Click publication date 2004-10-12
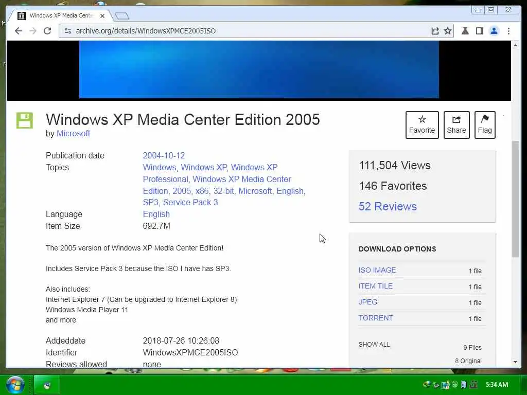This screenshot has height=395, width=527. click(164, 155)
